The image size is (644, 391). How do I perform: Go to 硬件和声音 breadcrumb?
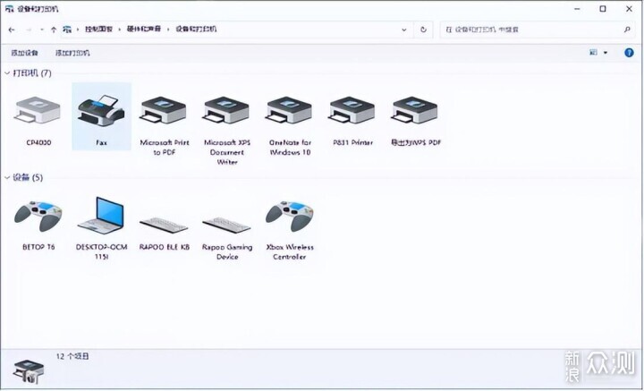(144, 30)
